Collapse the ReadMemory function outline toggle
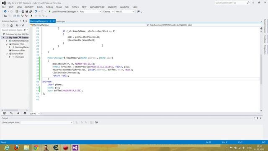The width and height of the screenshot is (268, 151). pos(41,58)
